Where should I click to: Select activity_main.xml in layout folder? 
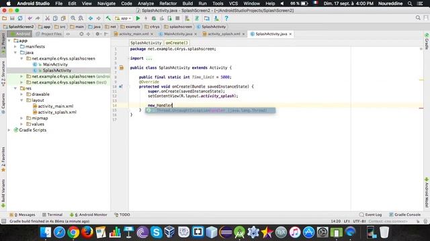click(x=55, y=106)
